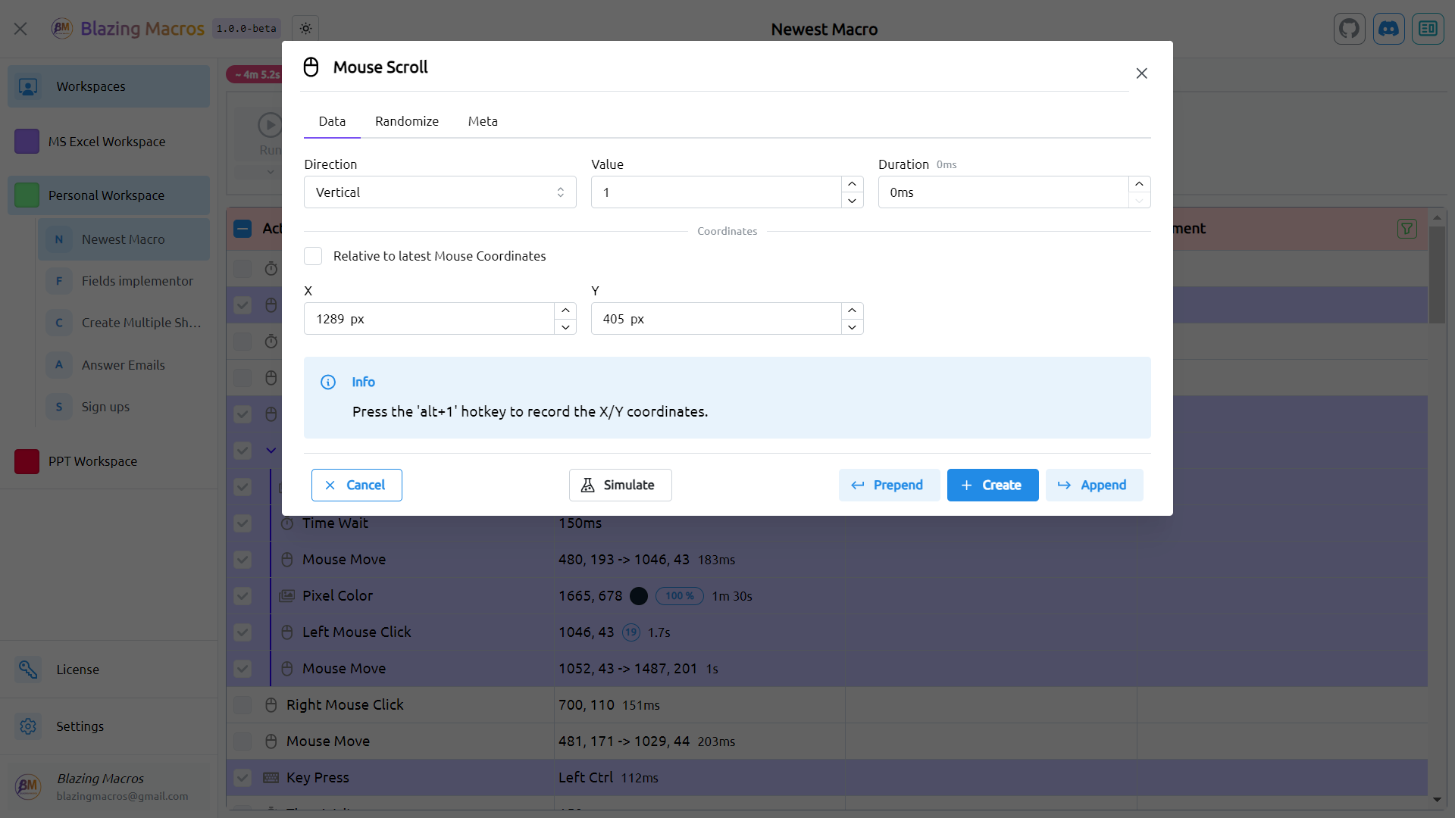
Task: Toggle the theme sun icon
Action: point(305,29)
